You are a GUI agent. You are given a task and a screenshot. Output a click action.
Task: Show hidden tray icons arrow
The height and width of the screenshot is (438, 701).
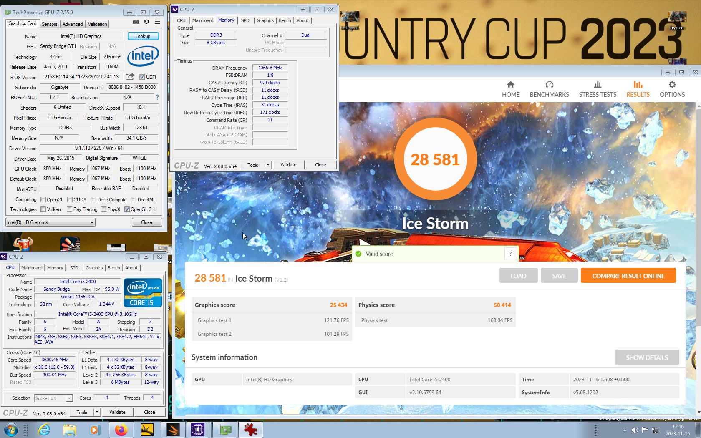tap(625, 430)
